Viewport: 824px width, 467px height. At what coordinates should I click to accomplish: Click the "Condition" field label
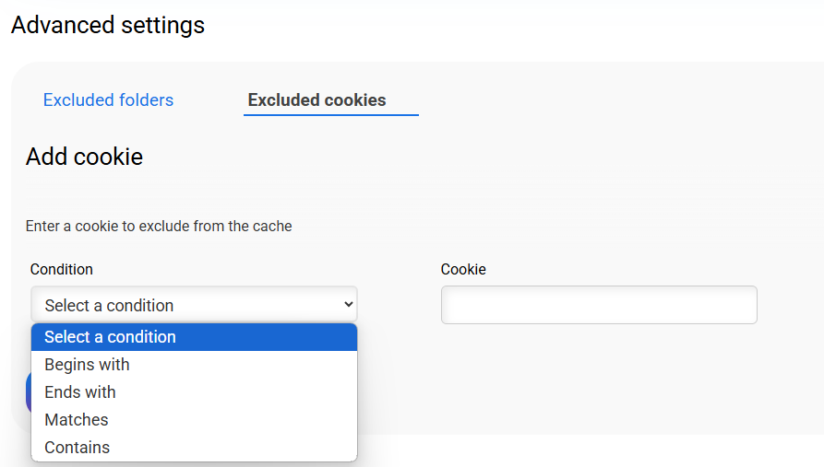click(x=62, y=270)
